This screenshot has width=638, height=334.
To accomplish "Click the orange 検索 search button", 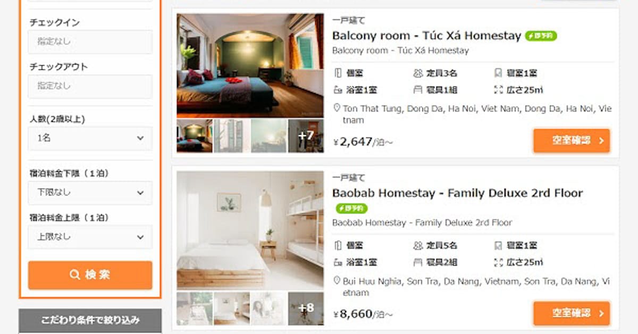I will pos(90,275).
